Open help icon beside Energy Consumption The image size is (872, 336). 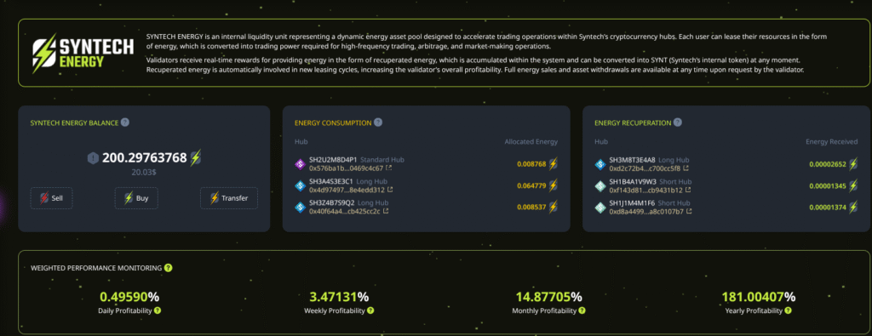378,122
